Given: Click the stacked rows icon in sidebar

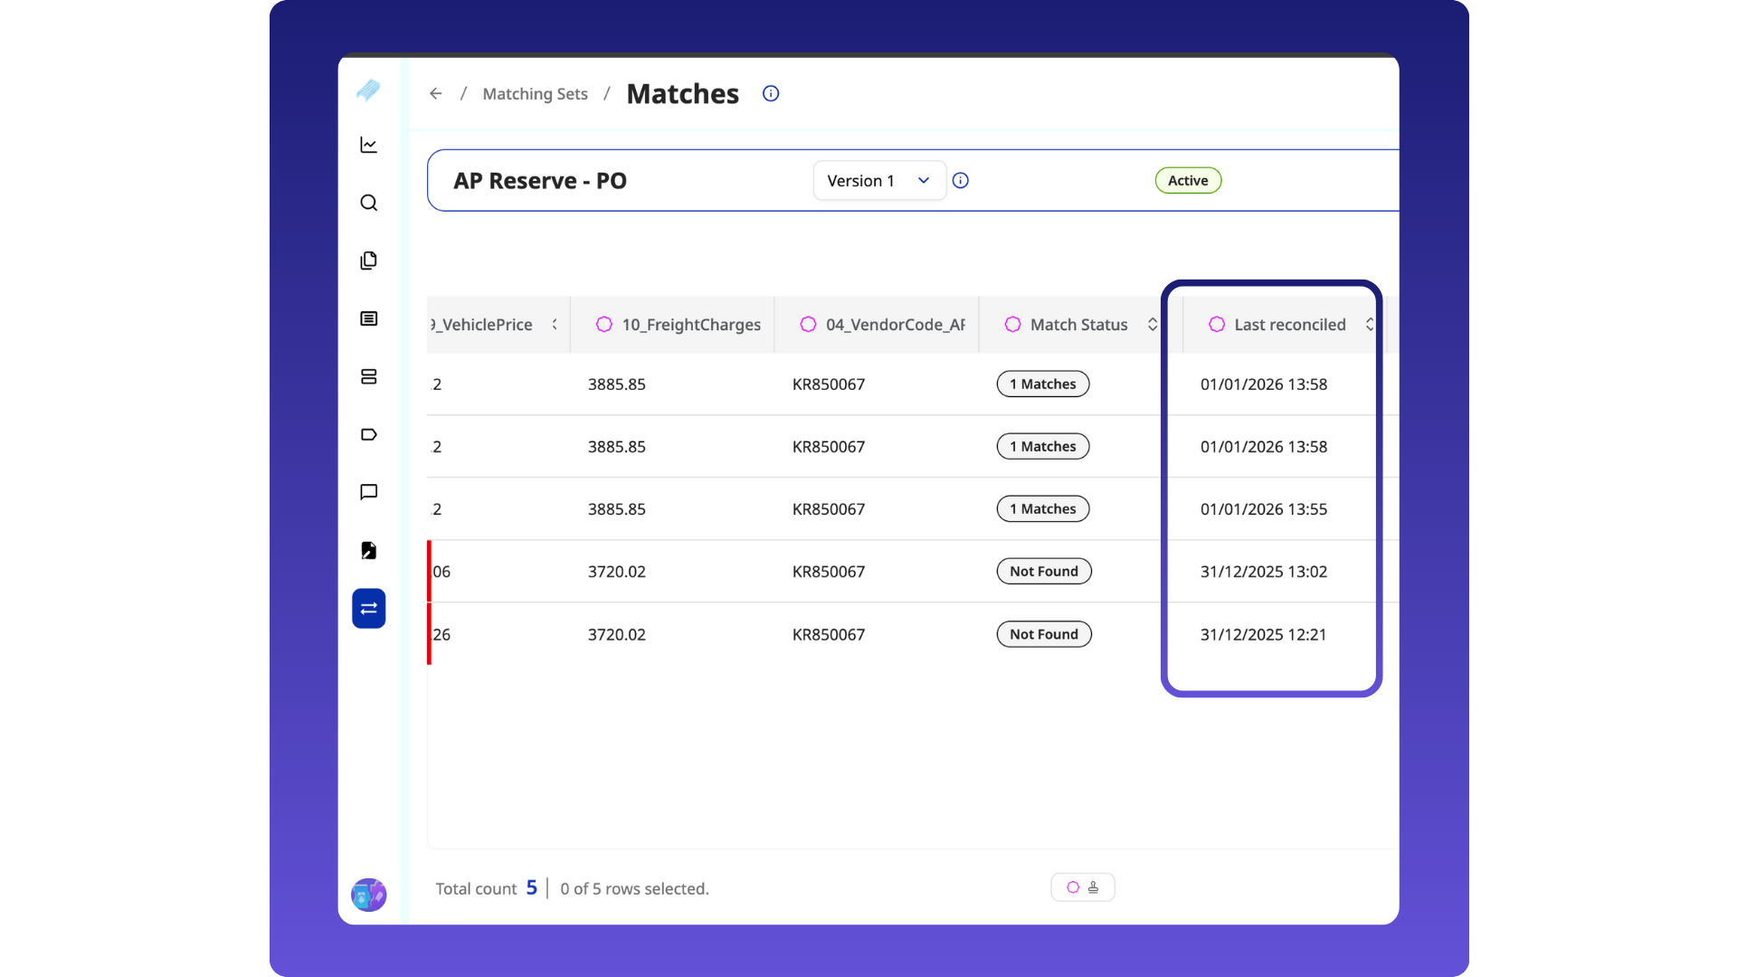Looking at the screenshot, I should point(368,376).
